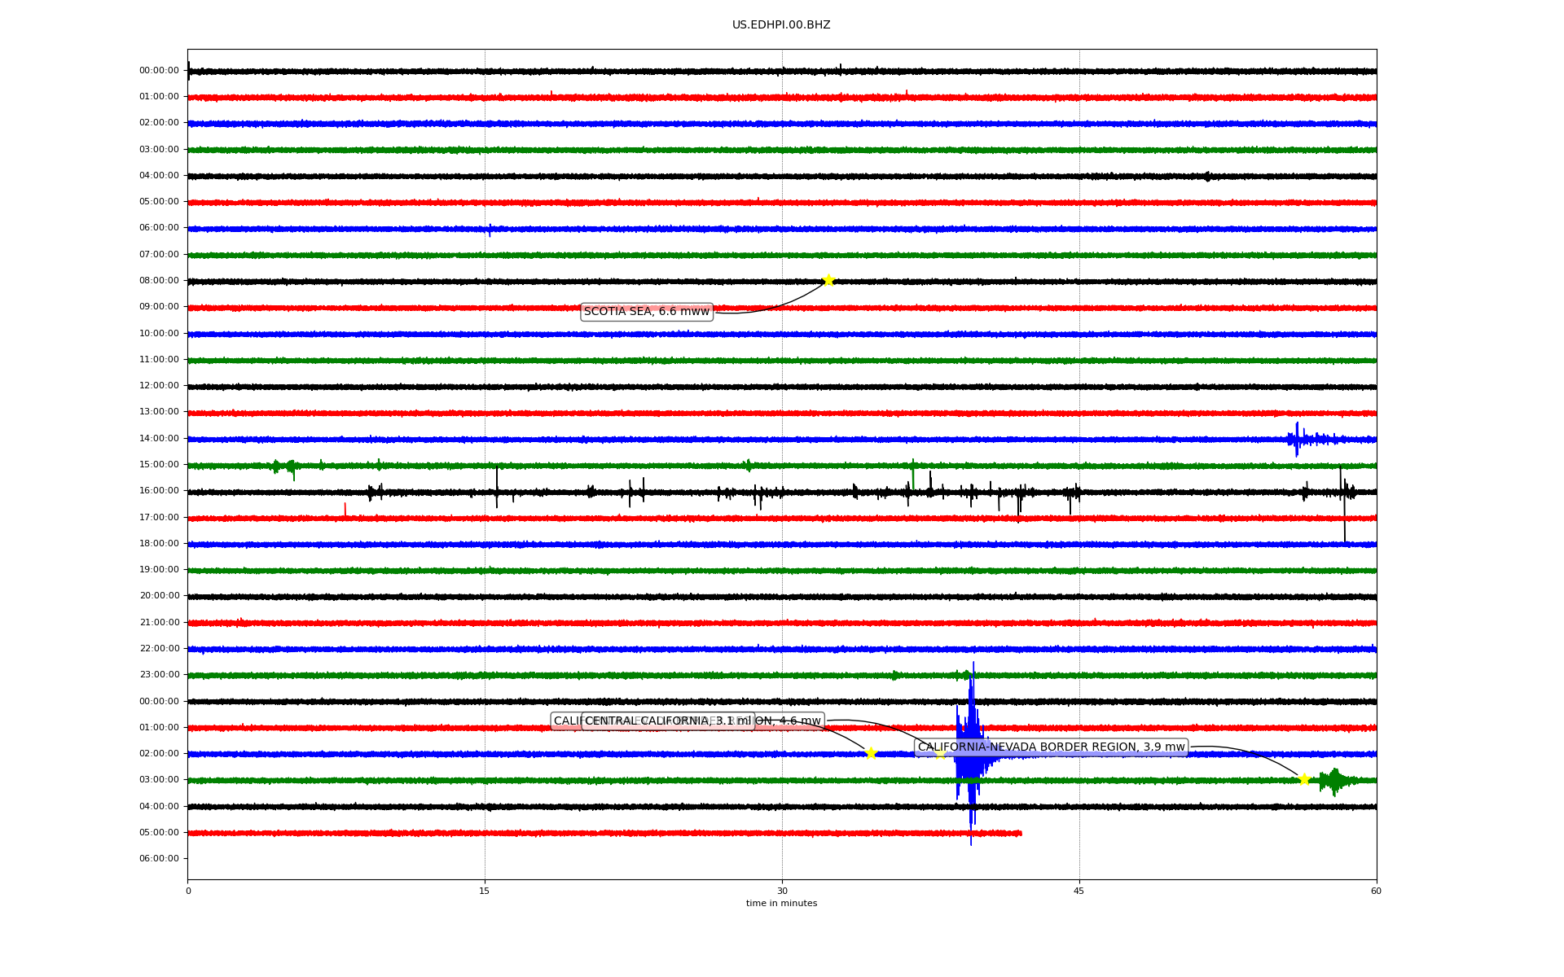The height and width of the screenshot is (977, 1564).
Task: Click the 07:00:00 time label
Action: (x=159, y=255)
